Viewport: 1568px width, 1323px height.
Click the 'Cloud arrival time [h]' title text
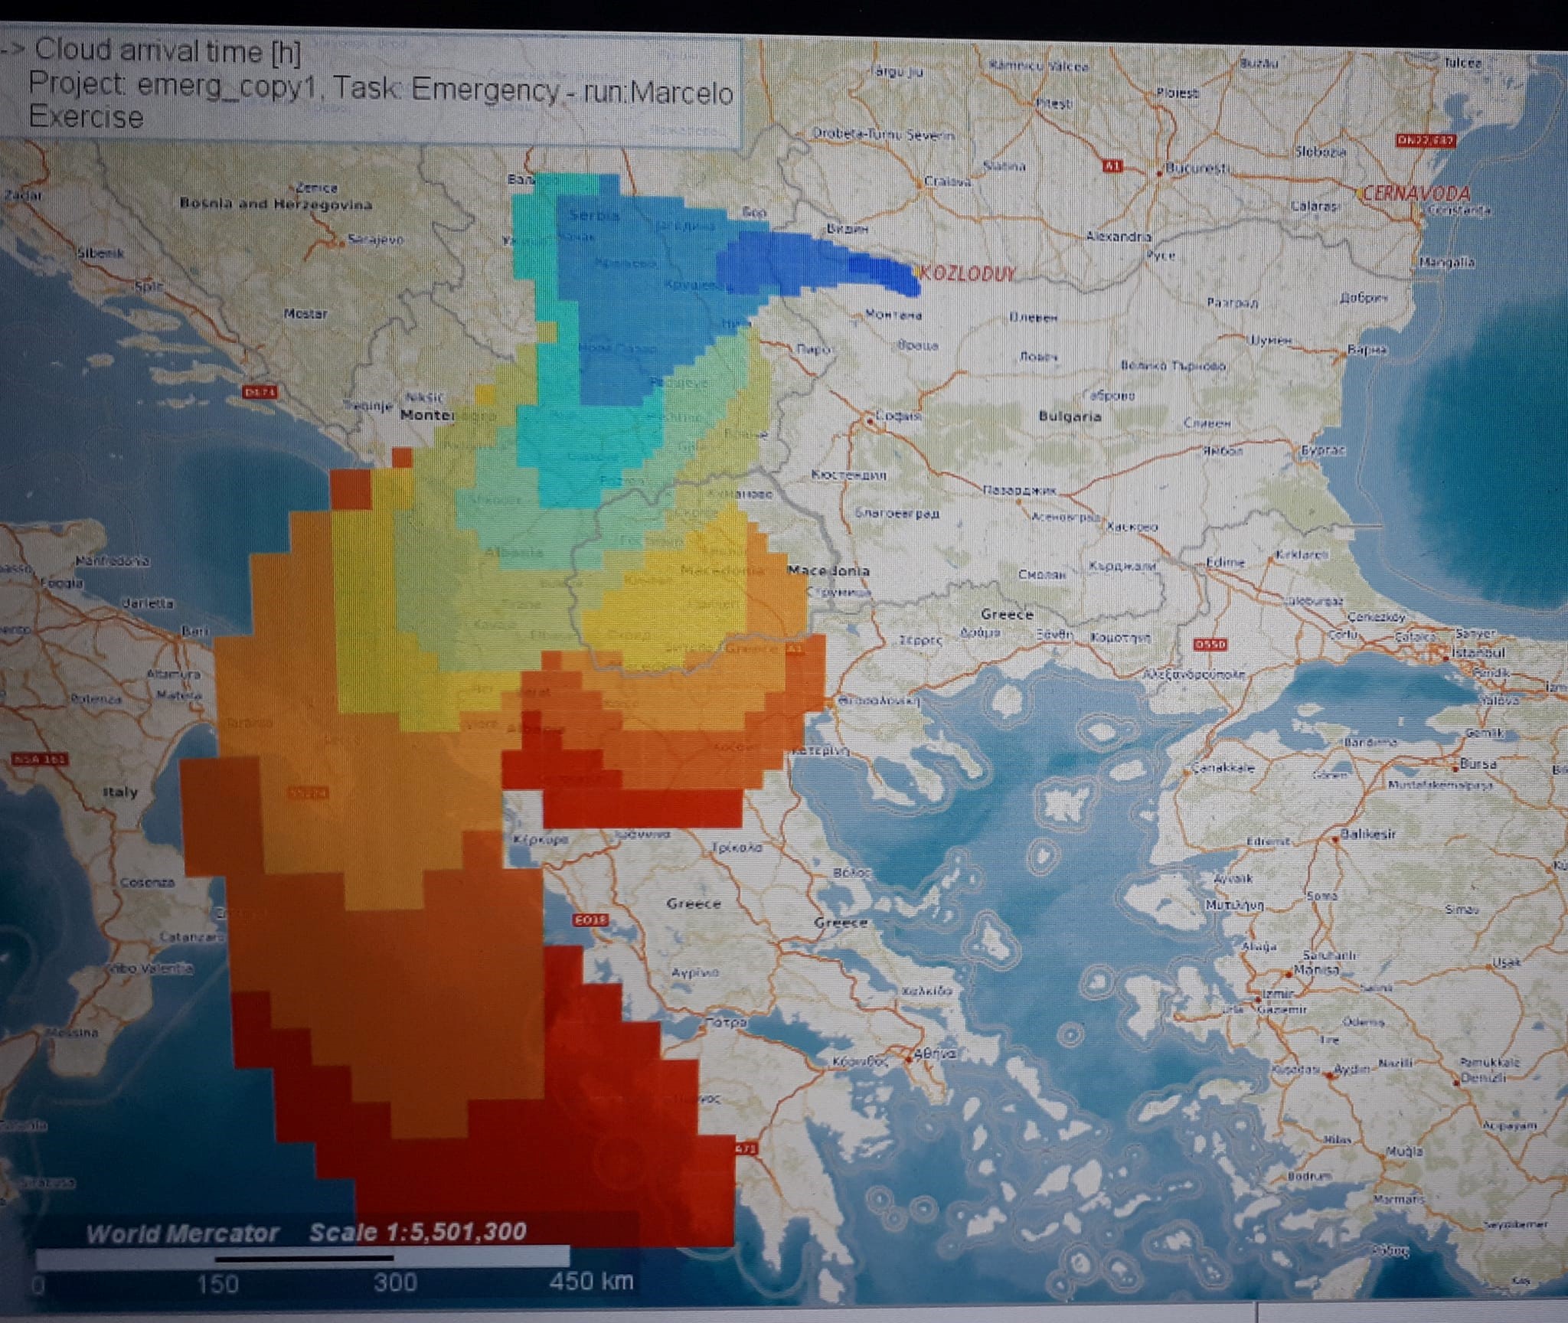[167, 52]
